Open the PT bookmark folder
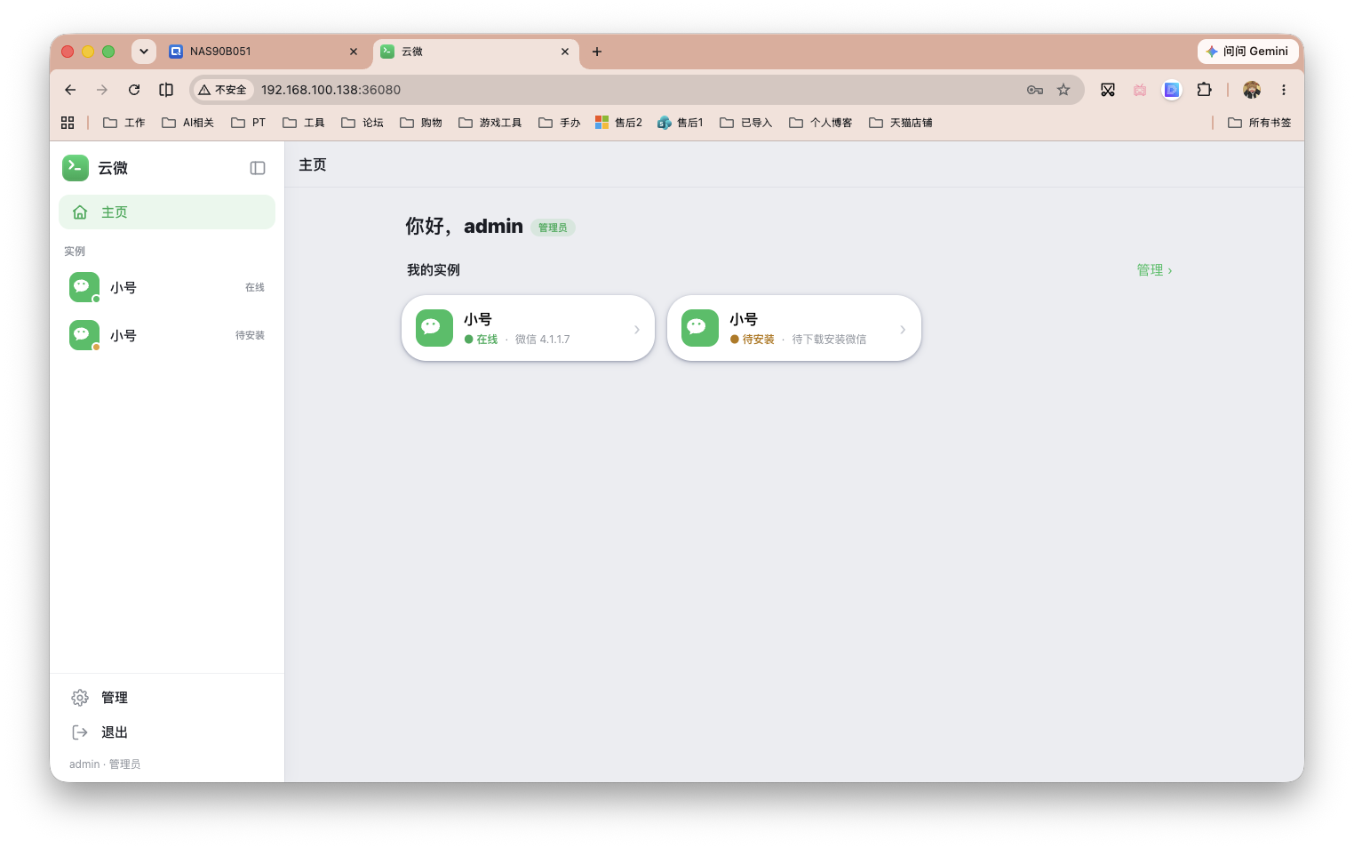Viewport: 1354px width, 848px height. 248,123
